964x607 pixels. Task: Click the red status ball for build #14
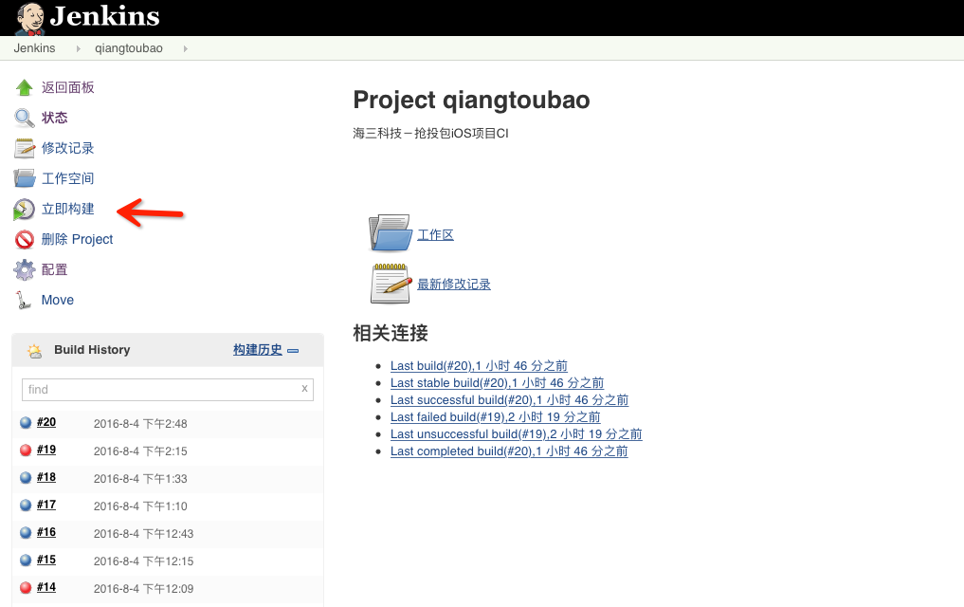[x=26, y=587]
